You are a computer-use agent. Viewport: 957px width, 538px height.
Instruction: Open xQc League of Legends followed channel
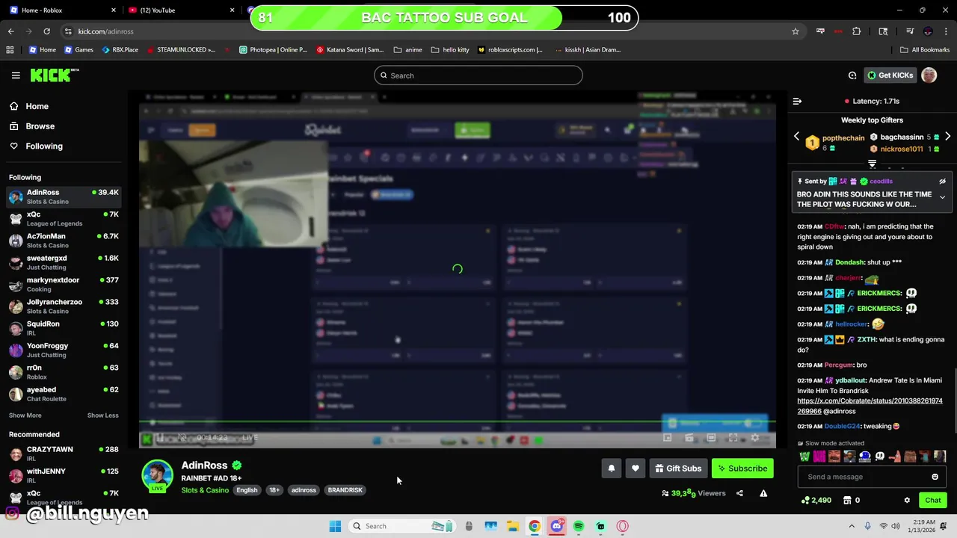[x=64, y=218]
